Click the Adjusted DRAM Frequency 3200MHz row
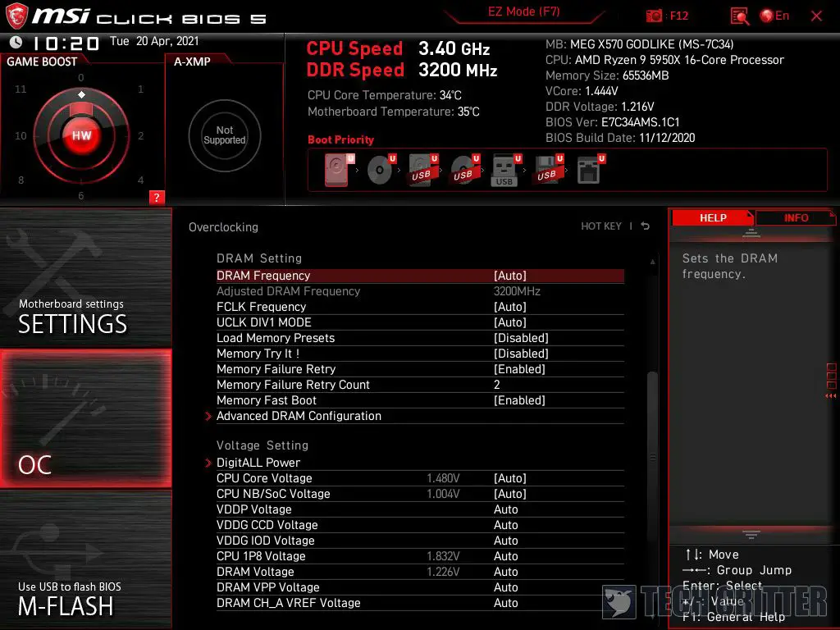 [x=420, y=291]
